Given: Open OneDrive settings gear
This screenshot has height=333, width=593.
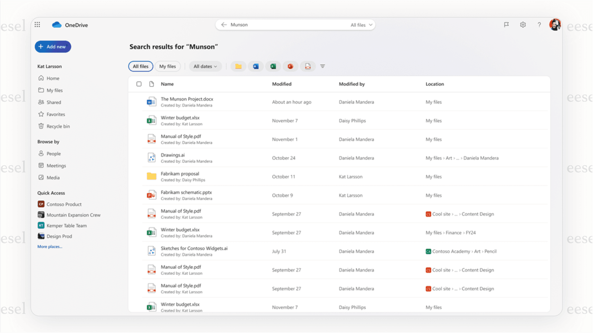Looking at the screenshot, I should [523, 25].
